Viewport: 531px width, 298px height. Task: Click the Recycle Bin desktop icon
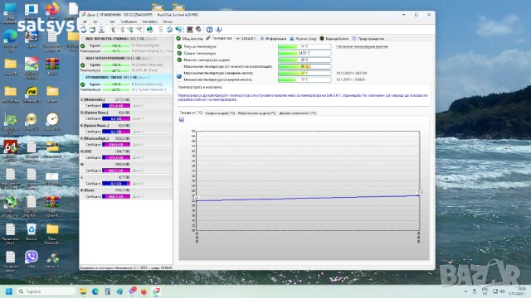click(x=32, y=232)
